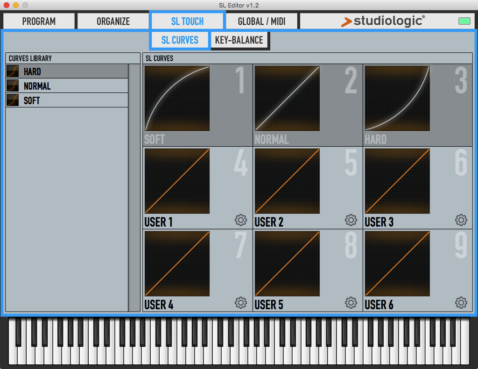Screen dimensions: 478x369
Task: Click the USER 1 label
Action: [x=159, y=222]
